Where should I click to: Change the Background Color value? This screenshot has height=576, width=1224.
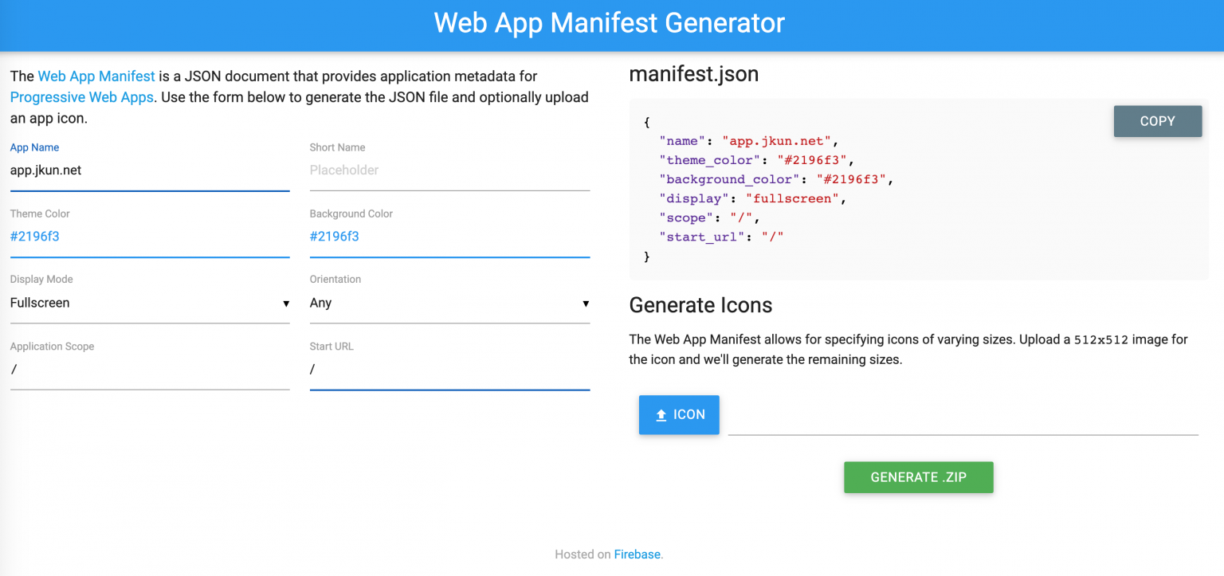click(449, 236)
